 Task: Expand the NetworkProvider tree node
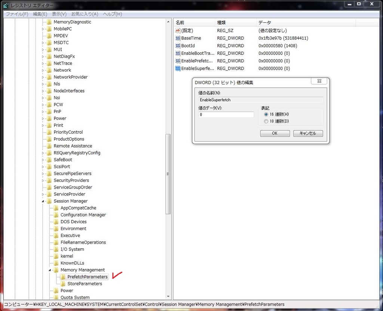pos(43,77)
